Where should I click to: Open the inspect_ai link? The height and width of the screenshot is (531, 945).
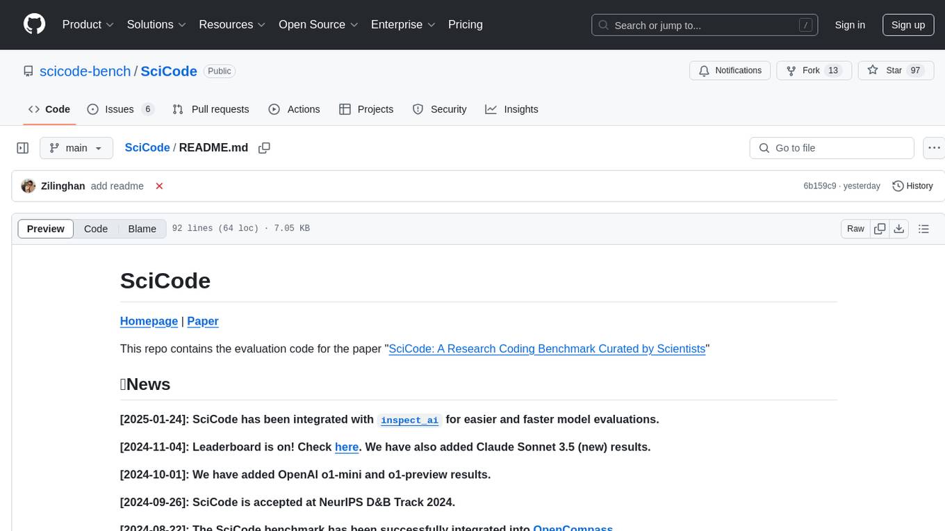pyautogui.click(x=410, y=420)
